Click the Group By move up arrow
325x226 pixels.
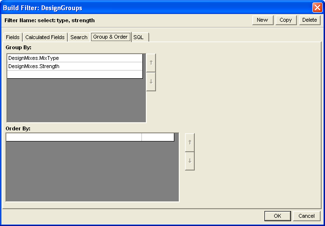pos(151,63)
